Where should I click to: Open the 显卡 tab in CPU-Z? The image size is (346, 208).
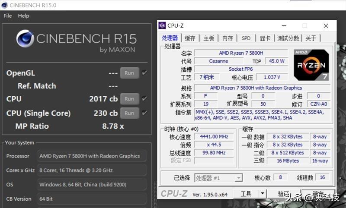pos(265,38)
